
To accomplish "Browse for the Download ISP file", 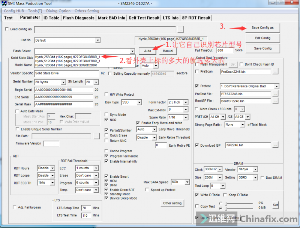I will coord(275,145).
